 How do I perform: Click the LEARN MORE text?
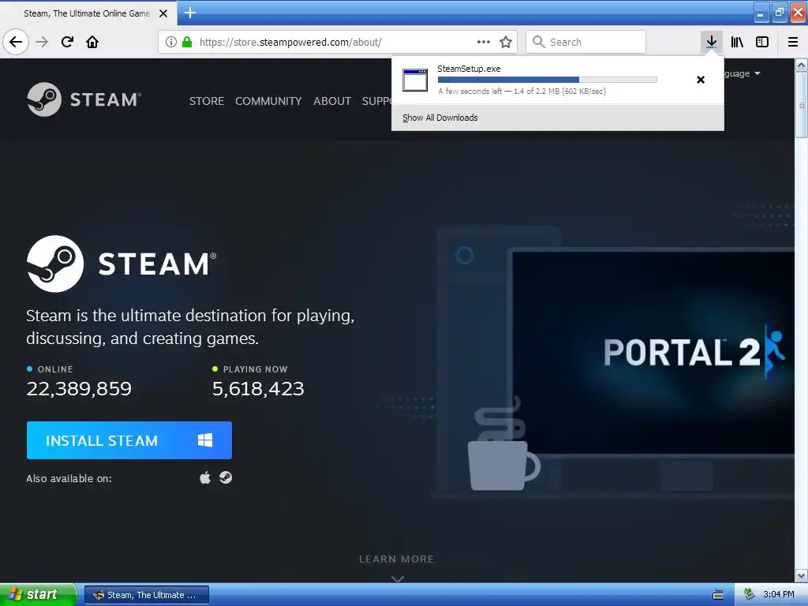pos(396,559)
